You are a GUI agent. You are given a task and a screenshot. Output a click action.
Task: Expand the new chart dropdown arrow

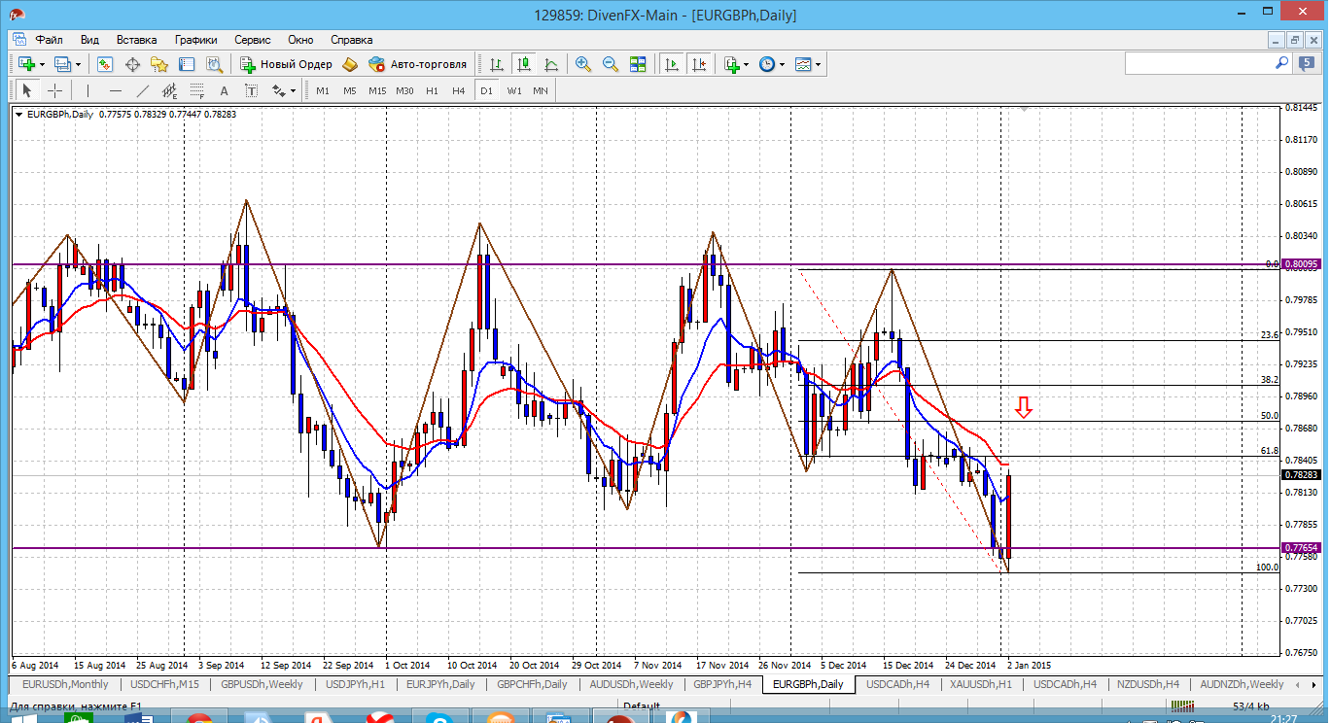pos(42,64)
